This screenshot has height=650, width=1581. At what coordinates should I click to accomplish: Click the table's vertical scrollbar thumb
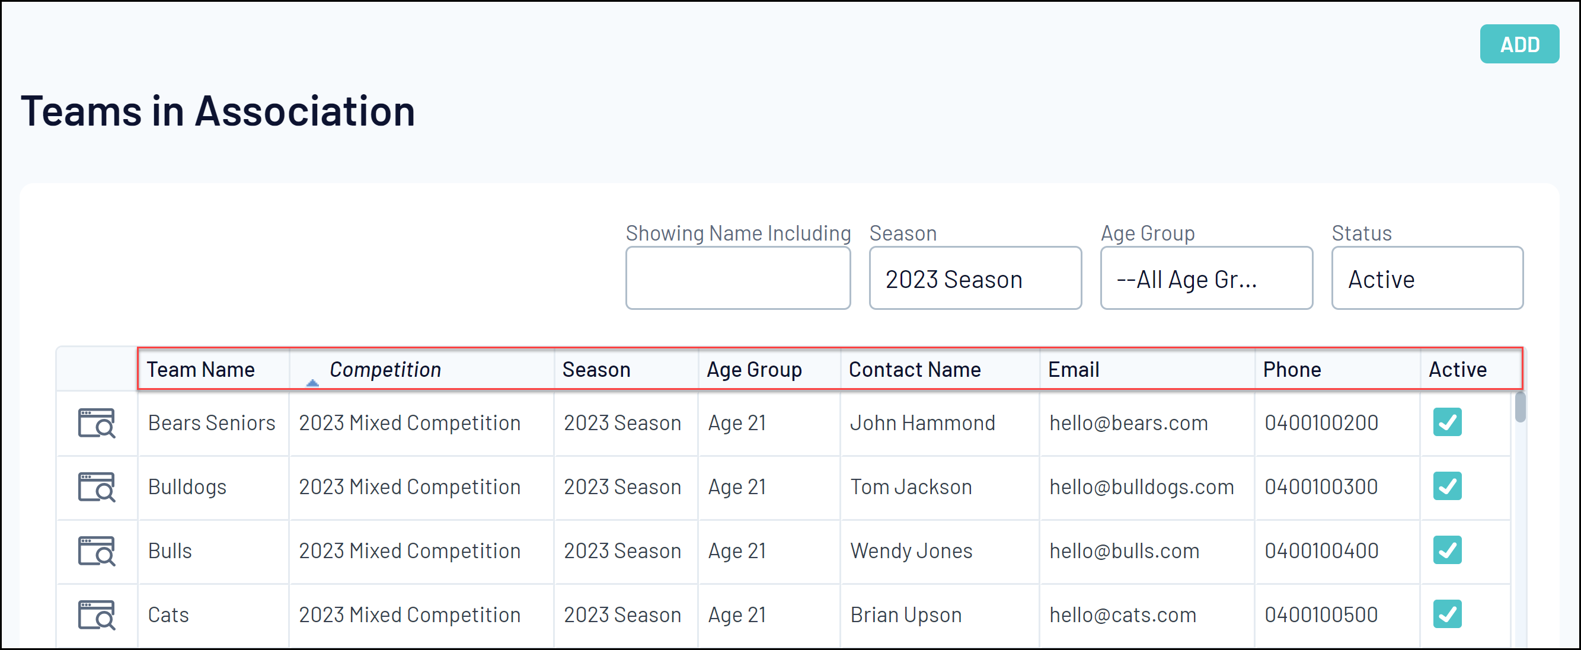[x=1519, y=407]
